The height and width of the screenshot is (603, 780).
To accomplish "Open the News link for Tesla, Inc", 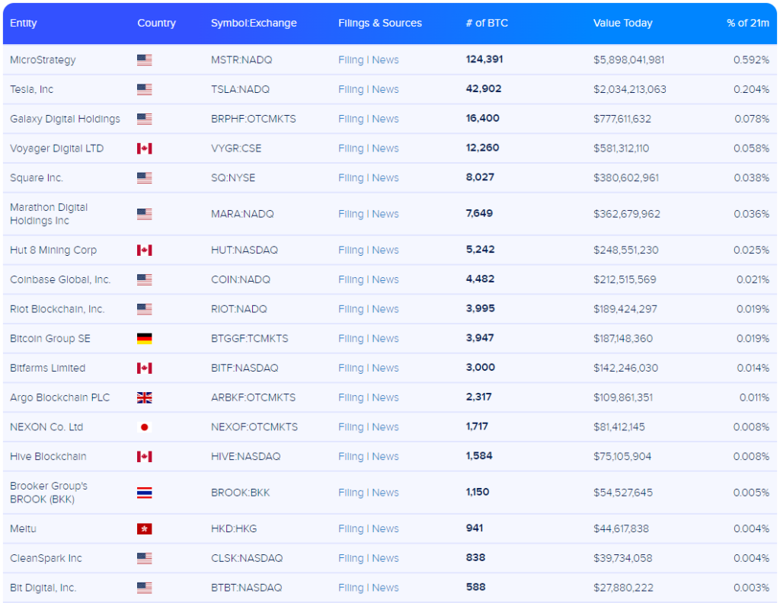I will tap(385, 90).
